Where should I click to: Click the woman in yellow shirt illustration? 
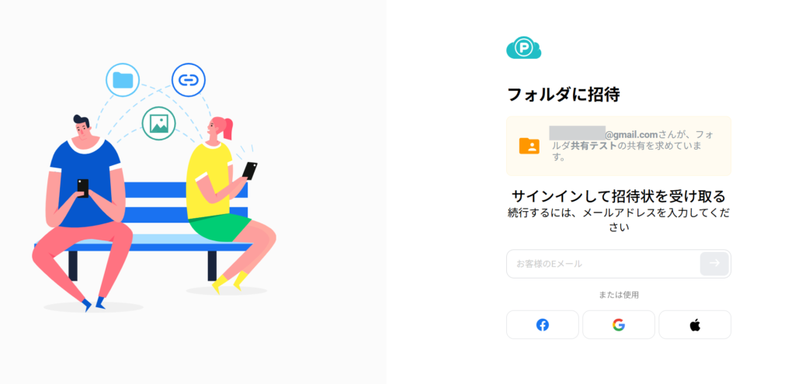[x=228, y=202]
